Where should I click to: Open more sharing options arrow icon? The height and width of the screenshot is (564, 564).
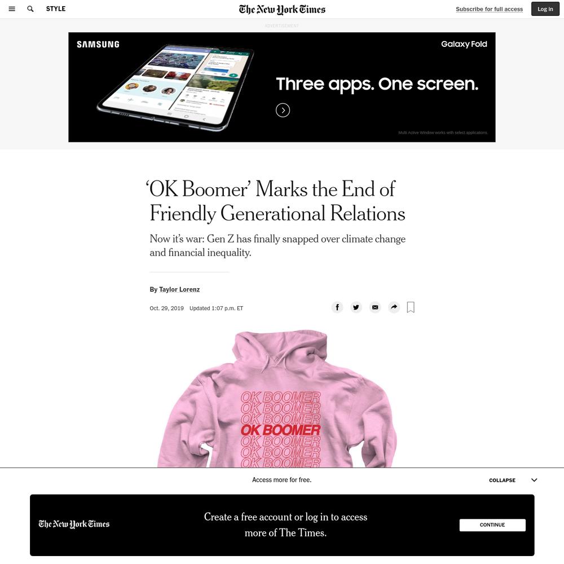pos(394,307)
